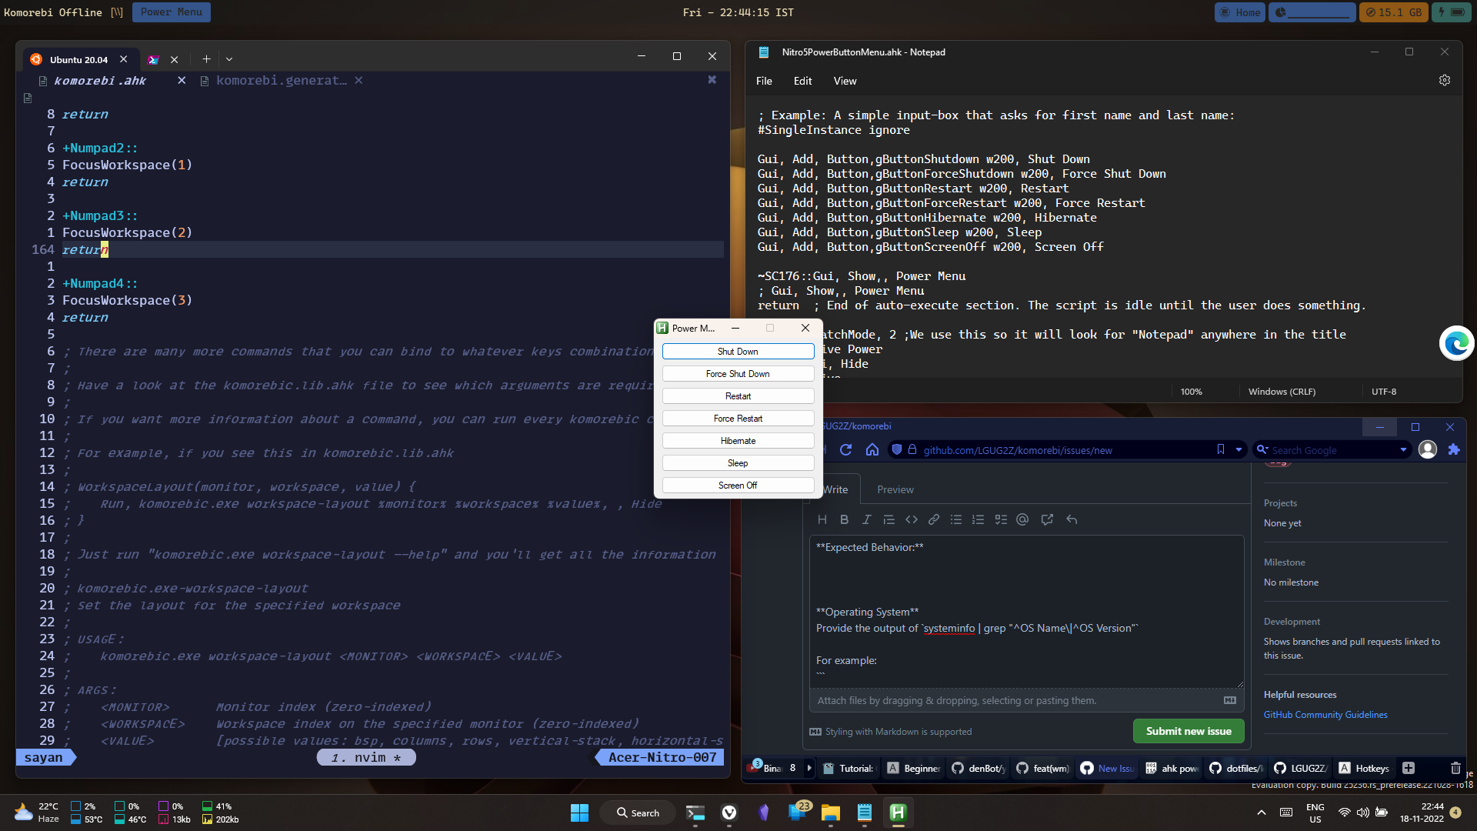
Task: Toggle bold formatting in issue editor
Action: coord(844,519)
